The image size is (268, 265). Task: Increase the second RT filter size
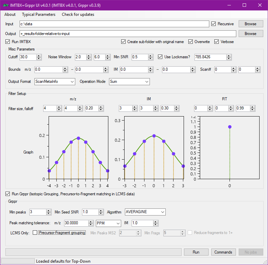click(231, 107)
